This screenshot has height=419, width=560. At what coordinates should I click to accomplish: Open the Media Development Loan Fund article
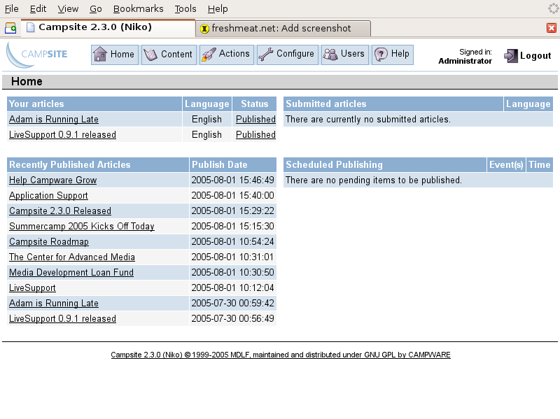[x=71, y=272]
